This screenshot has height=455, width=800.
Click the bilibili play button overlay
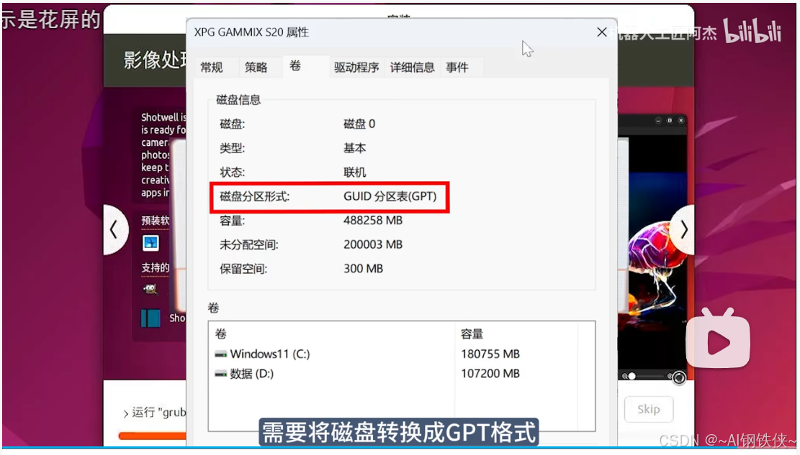pos(718,339)
